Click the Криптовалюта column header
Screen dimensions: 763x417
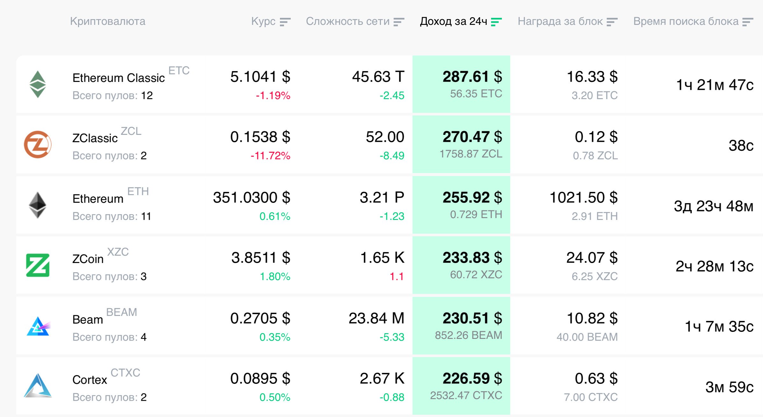coord(108,21)
